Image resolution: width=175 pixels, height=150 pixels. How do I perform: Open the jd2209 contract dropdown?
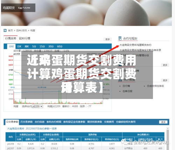tap(37, 106)
